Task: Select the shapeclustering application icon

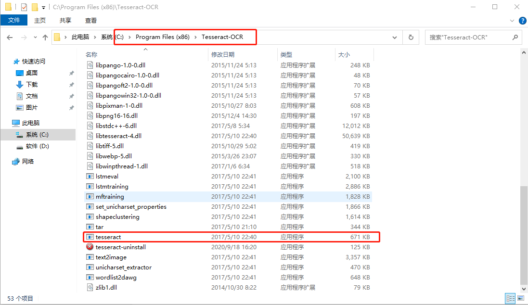Action: click(90, 216)
